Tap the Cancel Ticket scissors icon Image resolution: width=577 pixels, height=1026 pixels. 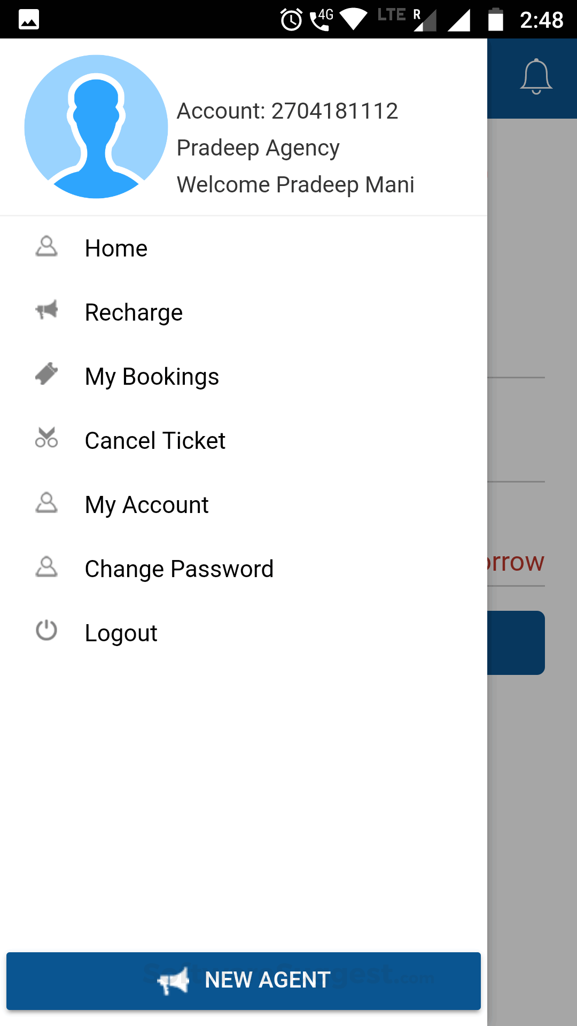click(46, 438)
